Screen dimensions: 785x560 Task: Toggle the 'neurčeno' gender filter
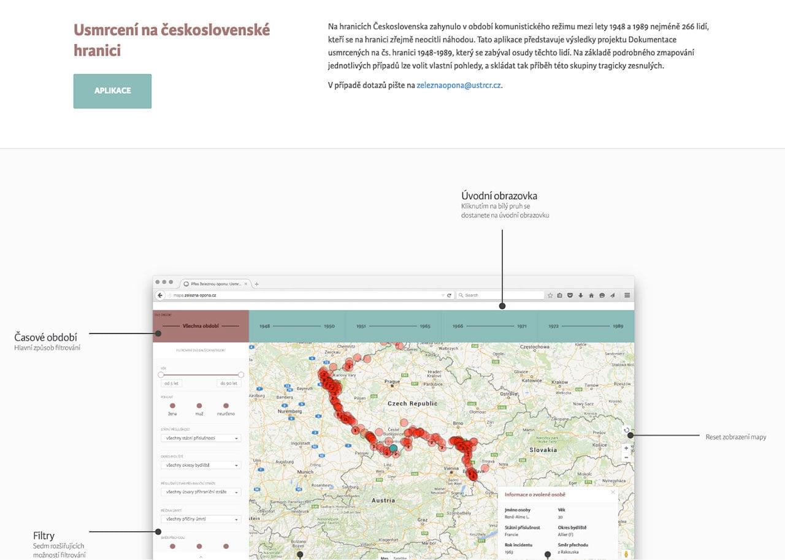point(226,406)
